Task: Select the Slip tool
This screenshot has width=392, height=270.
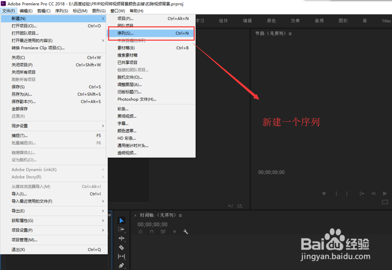Action: click(121, 256)
